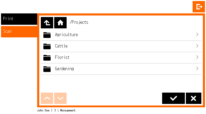Confirm selection with the checkmark button

tap(173, 98)
